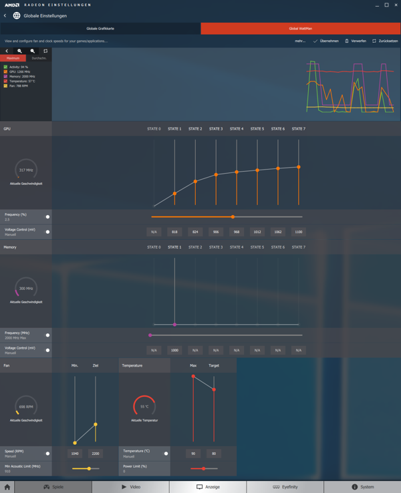
Task: Toggle the Memory Voltage Control switch
Action: pyautogui.click(x=47, y=350)
